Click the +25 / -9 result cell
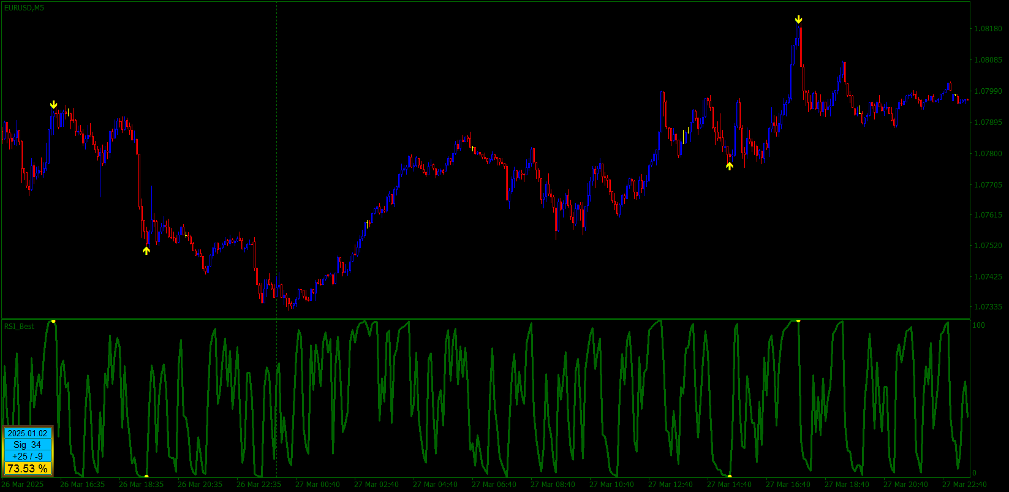 (28, 456)
